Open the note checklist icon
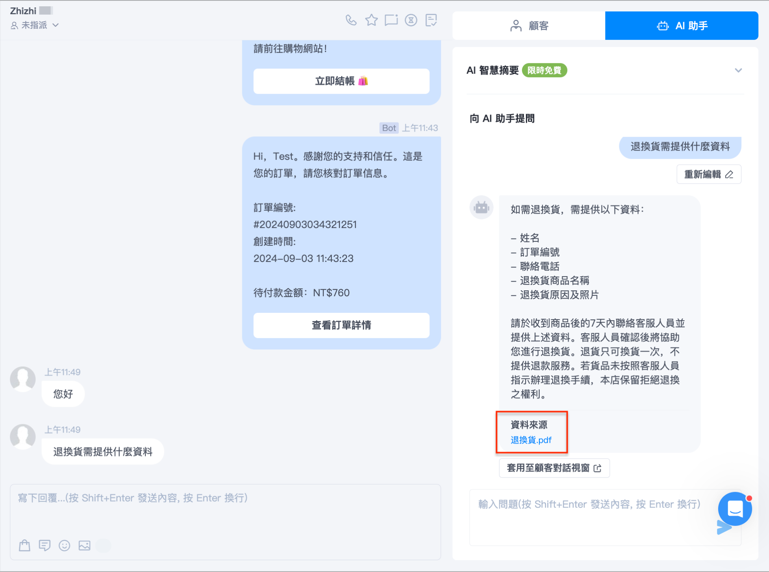 431,20
